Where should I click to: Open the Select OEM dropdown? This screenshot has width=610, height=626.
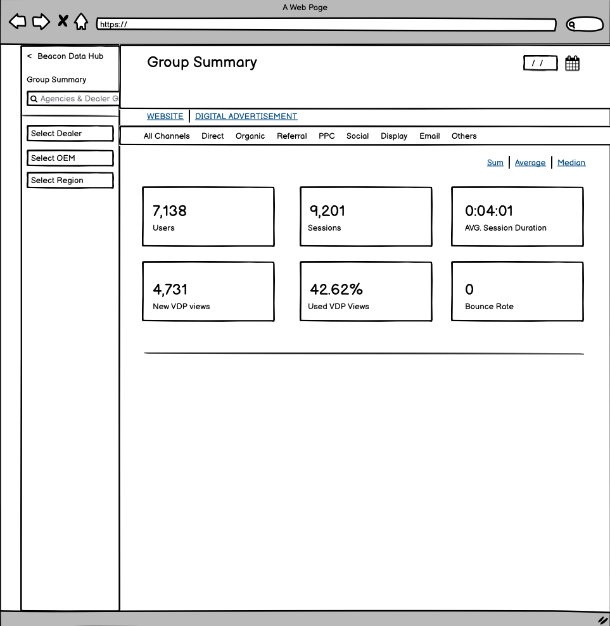coord(70,158)
